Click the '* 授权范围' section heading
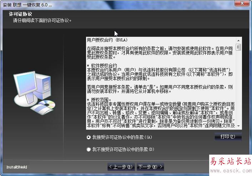Image resolution: width=252 pixels, height=176 pixels. click(x=99, y=100)
